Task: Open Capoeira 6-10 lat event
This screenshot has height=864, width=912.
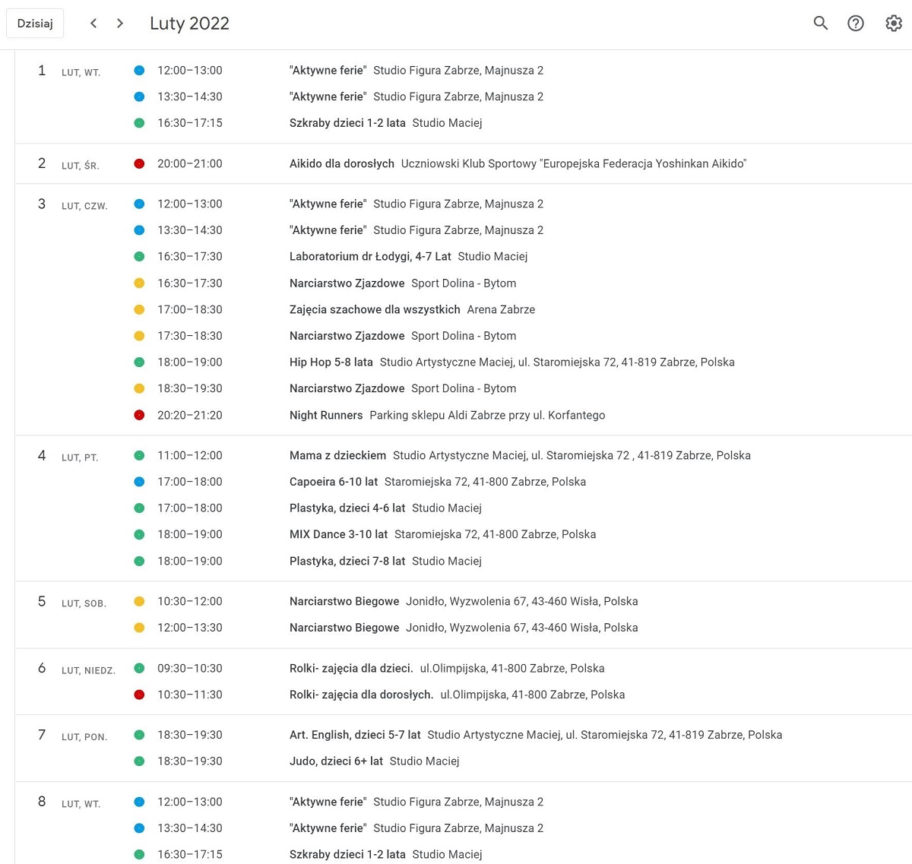Action: [334, 482]
